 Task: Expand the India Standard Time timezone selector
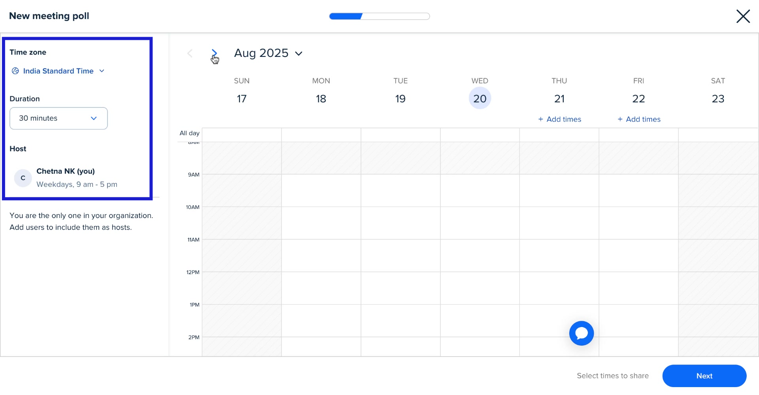point(102,71)
